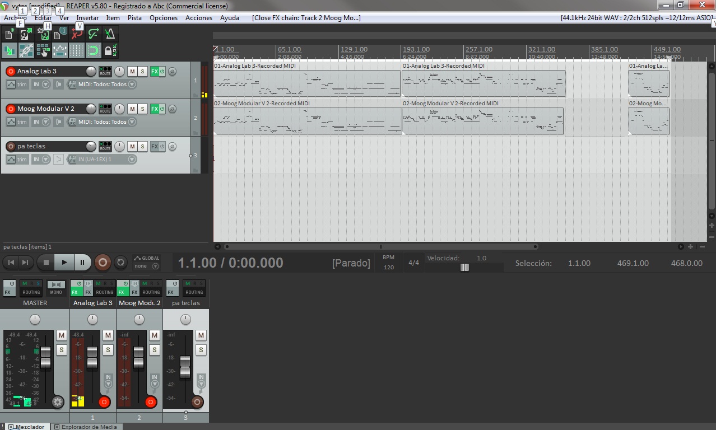Click the Save Project toolbar icon
Viewport: 716px width, 430px height.
coord(43,34)
